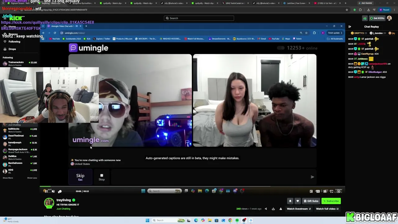Click the Skip button in Umingle

click(80, 177)
